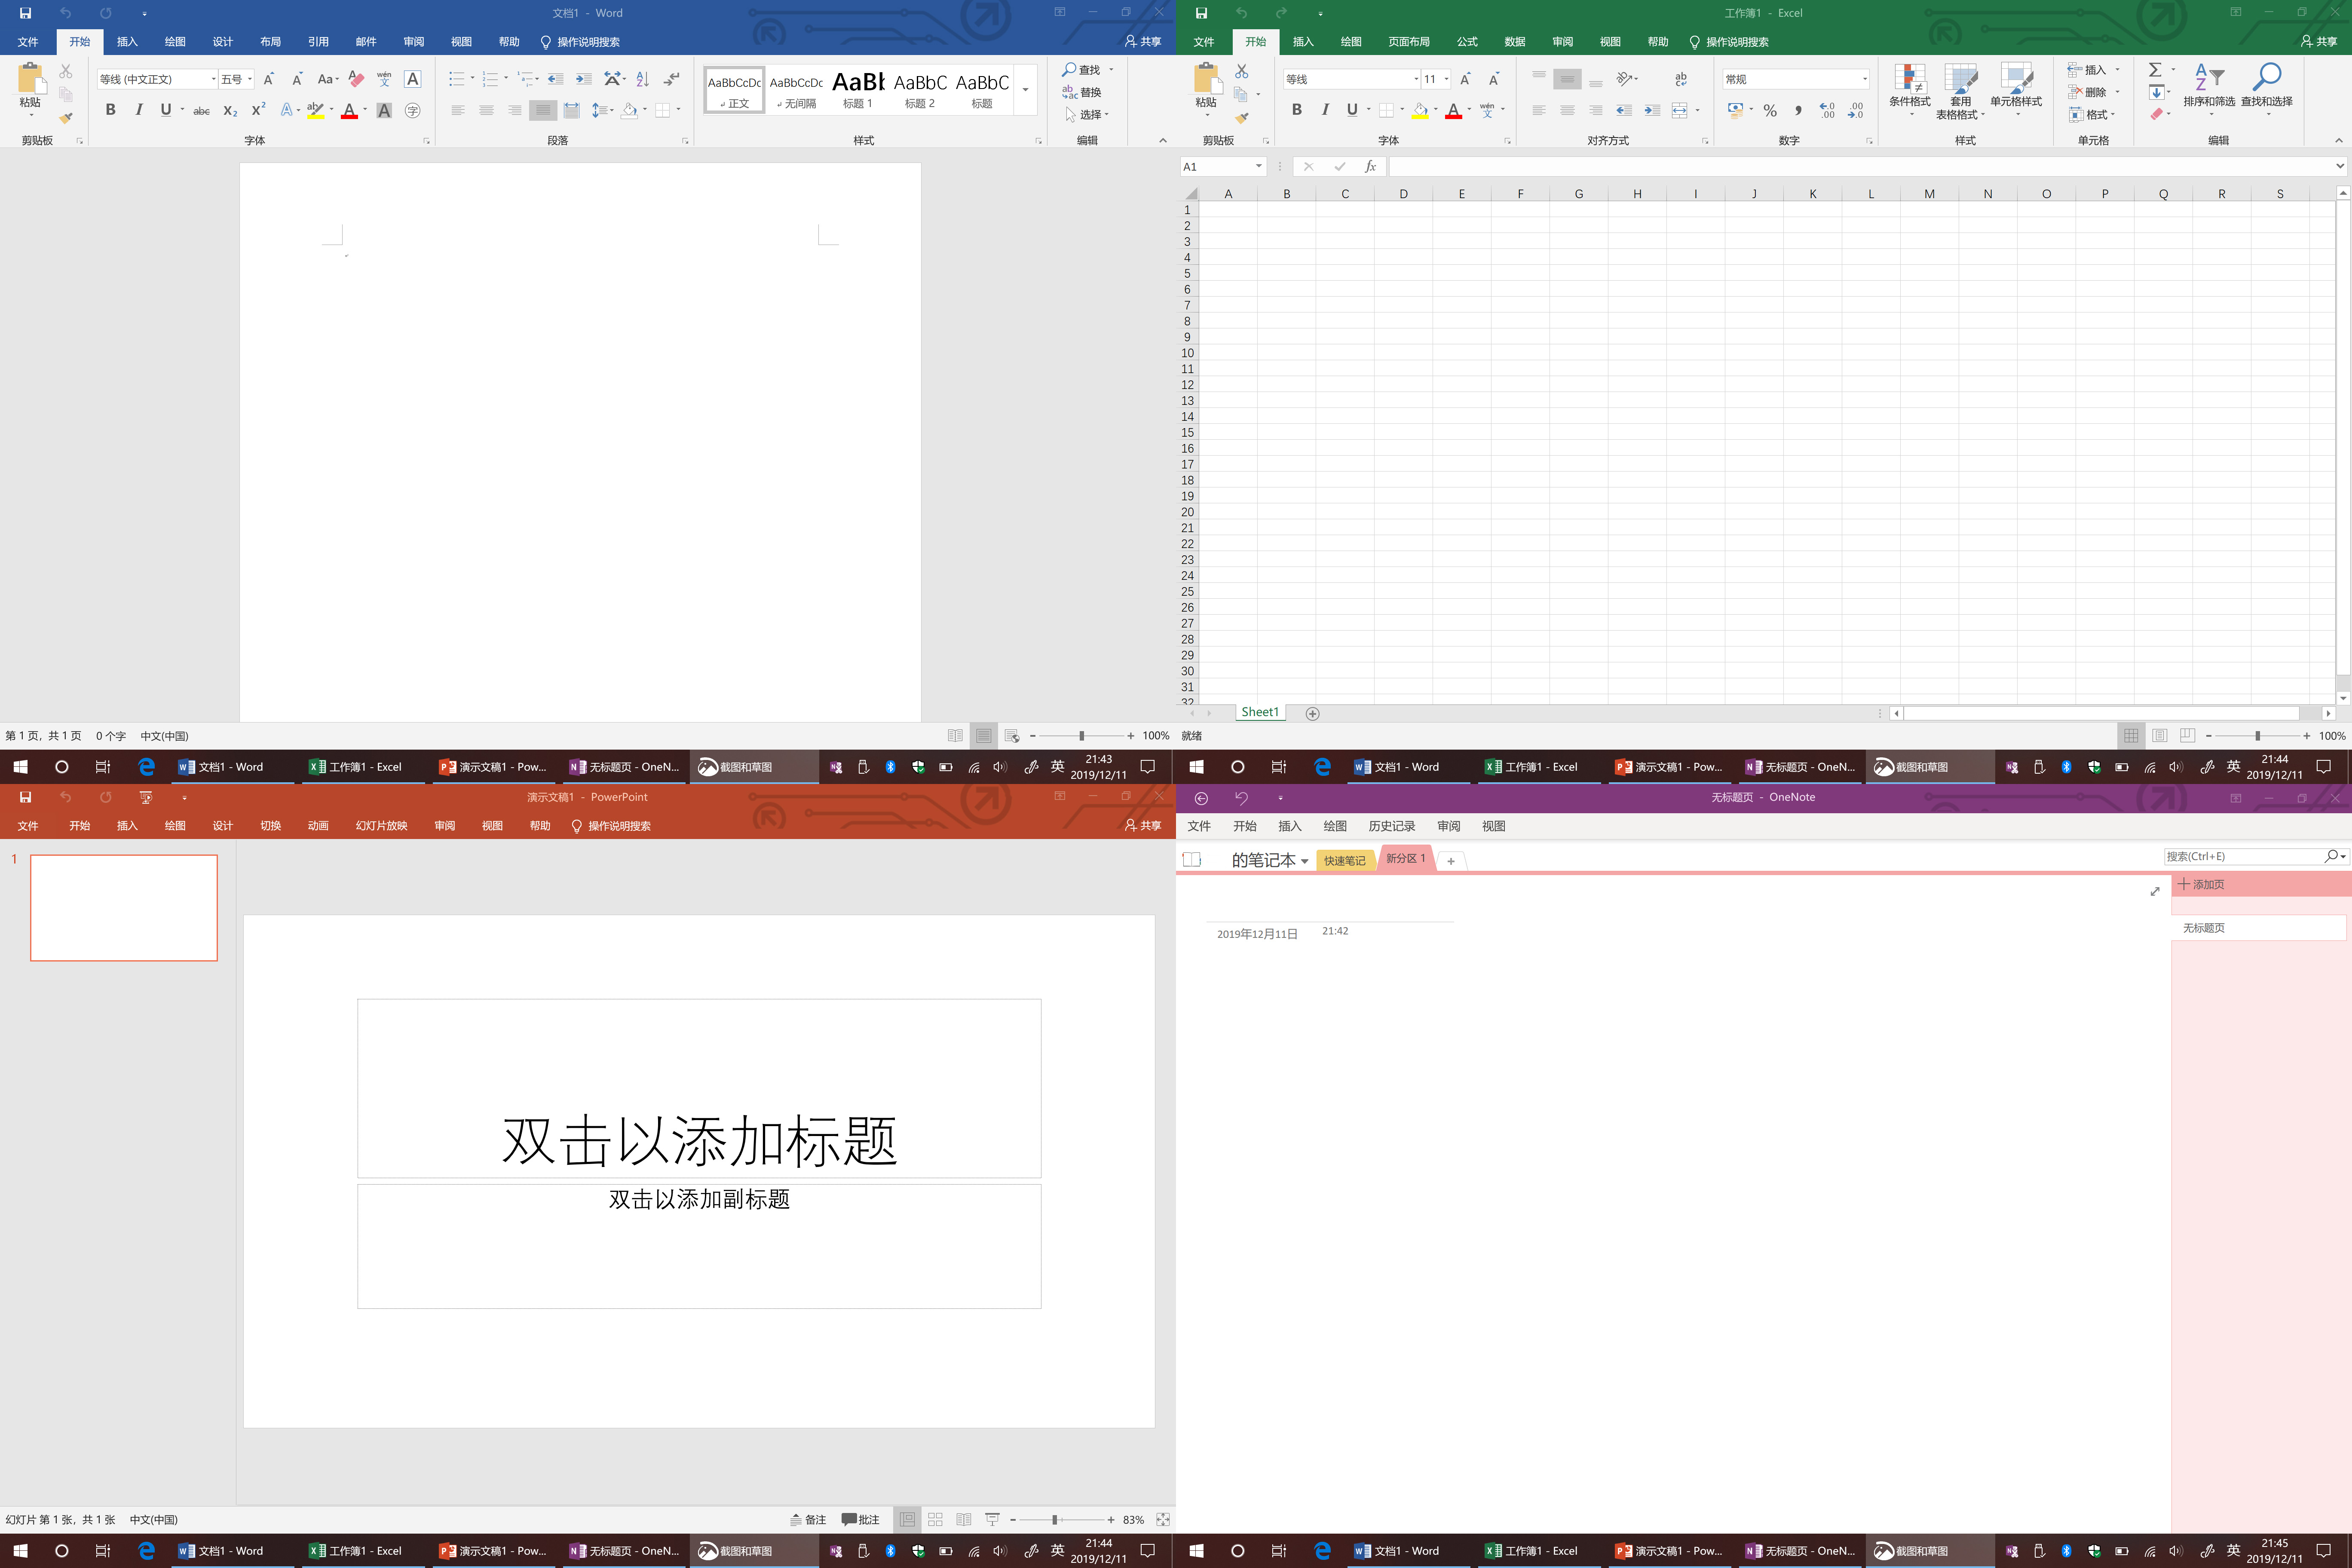Open Word 邮件 ribbon tab
The image size is (2352, 1568).
tap(366, 42)
